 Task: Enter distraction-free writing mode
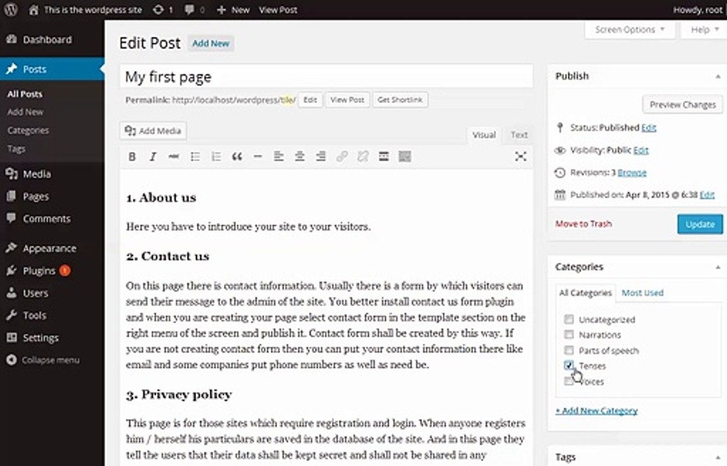(520, 157)
